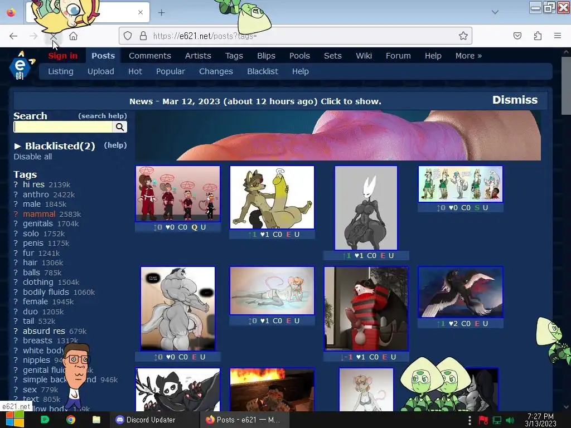Open a new tab with the plus button
This screenshot has width=571, height=428.
(161, 12)
